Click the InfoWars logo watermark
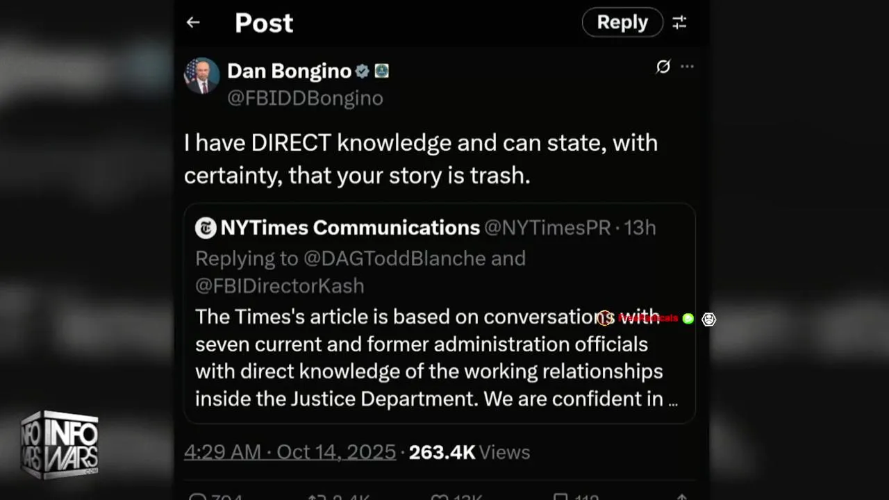The height and width of the screenshot is (500, 889). (60, 444)
